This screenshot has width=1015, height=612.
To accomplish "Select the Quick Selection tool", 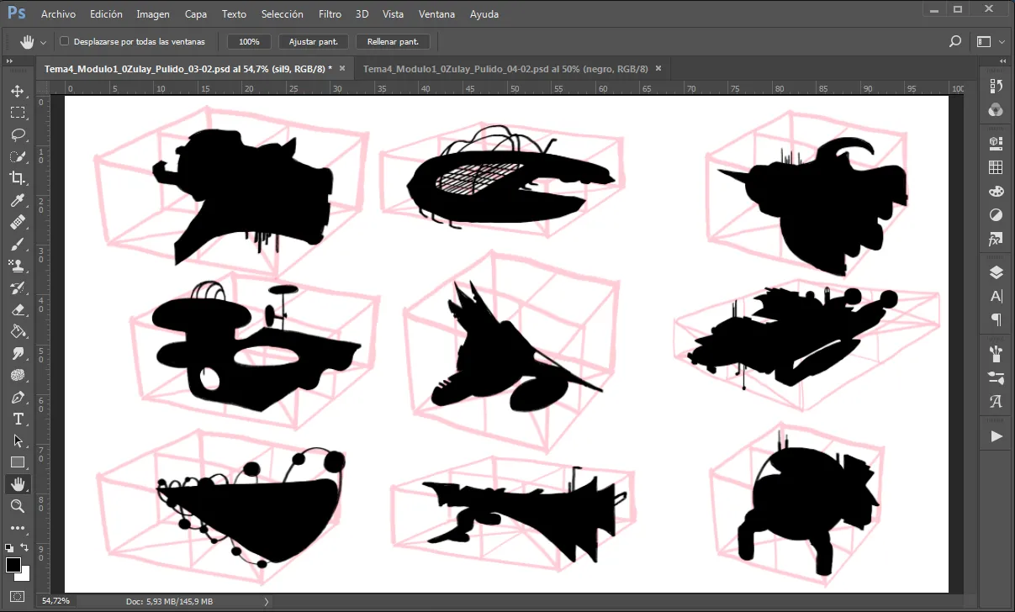I will [x=18, y=156].
